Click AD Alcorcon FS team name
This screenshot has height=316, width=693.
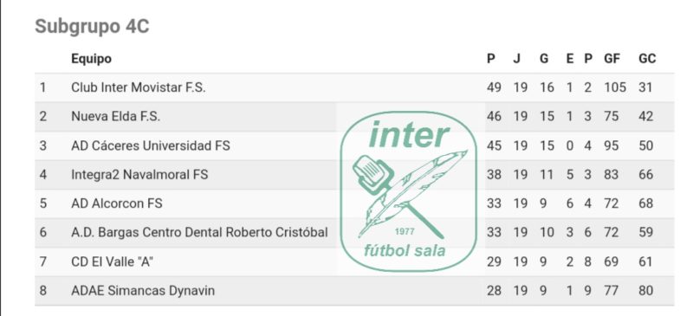click(x=117, y=203)
